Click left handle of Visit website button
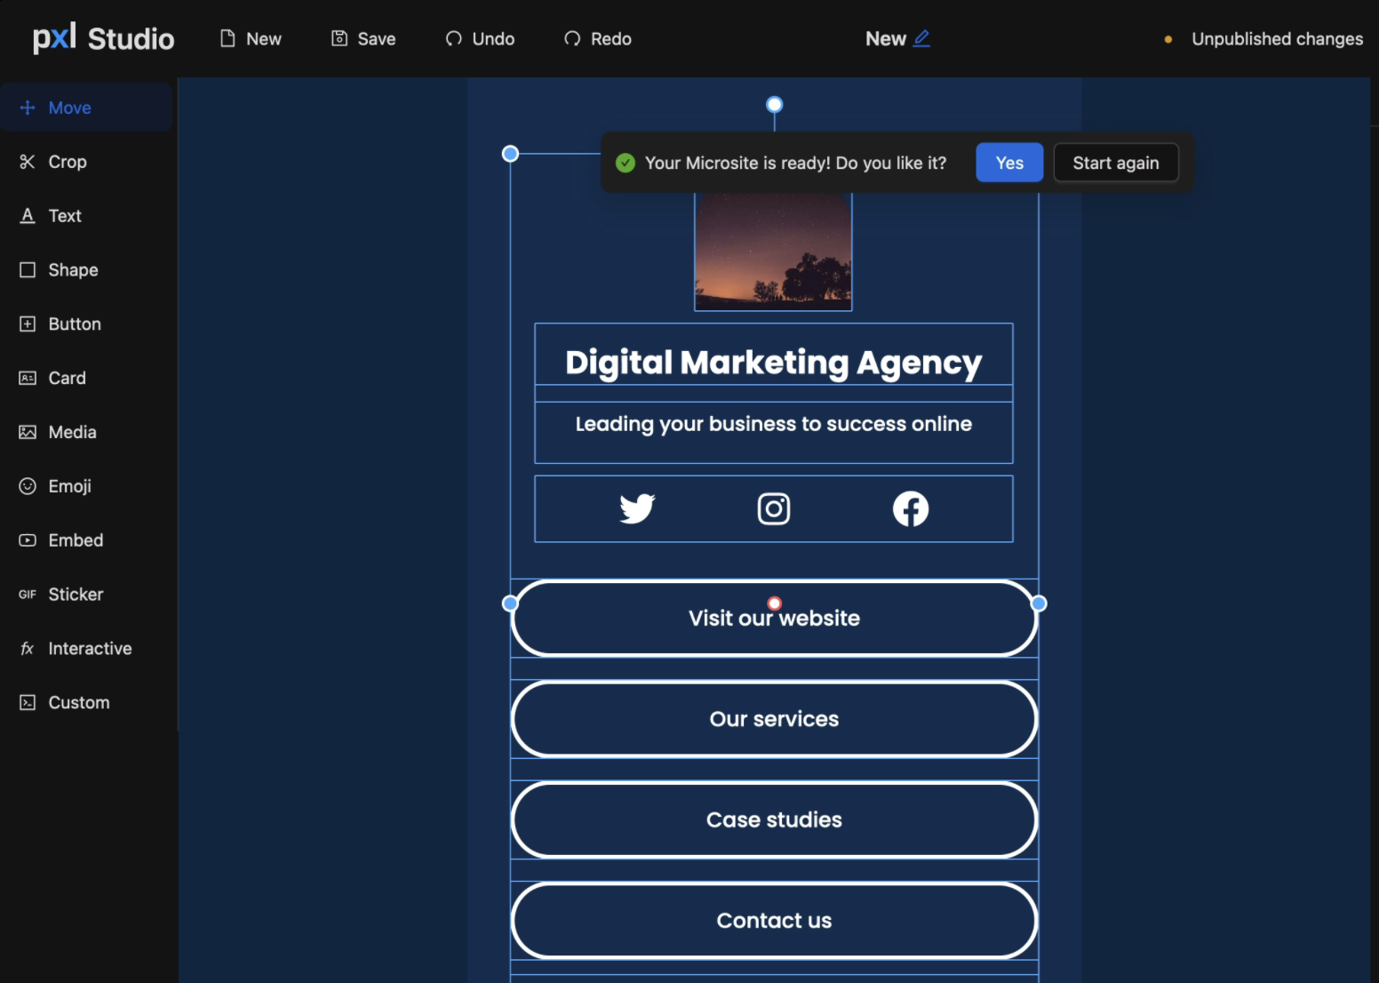The image size is (1379, 983). point(510,603)
